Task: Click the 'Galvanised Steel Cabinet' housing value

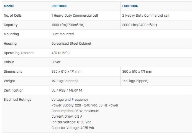Action: 71,44
